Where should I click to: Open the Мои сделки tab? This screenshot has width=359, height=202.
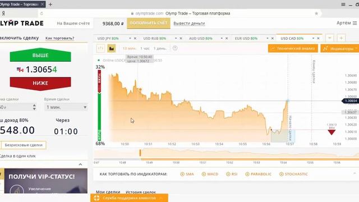point(108,192)
